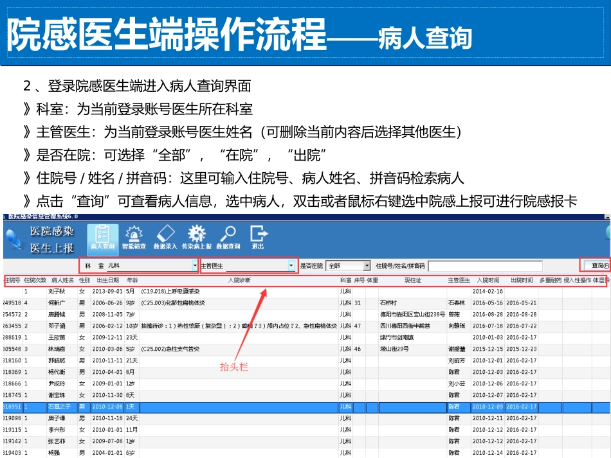This screenshot has height=458, width=611.
Task: Select birth date cell 2010-11-30
Action: point(107,395)
